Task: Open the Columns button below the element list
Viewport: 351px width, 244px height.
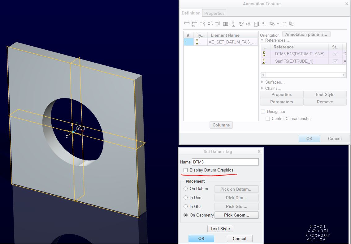Action: pos(221,125)
